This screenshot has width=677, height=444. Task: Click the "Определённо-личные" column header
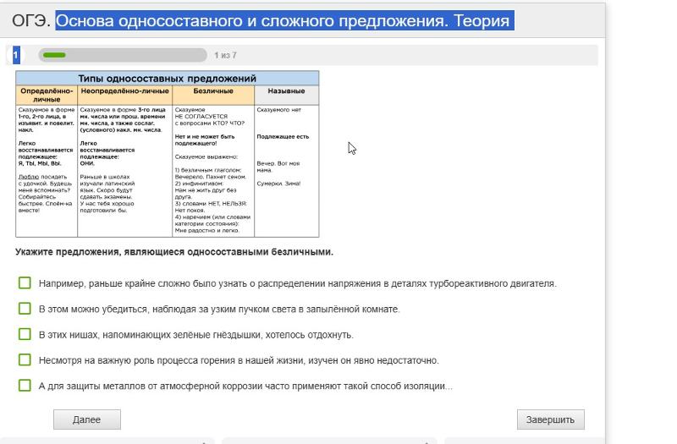(47, 95)
